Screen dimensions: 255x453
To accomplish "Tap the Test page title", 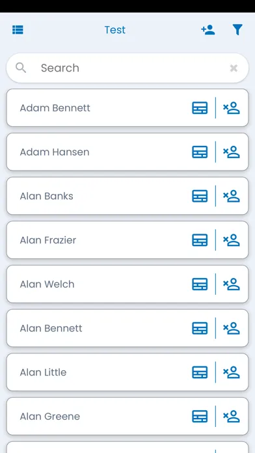I will (x=115, y=30).
